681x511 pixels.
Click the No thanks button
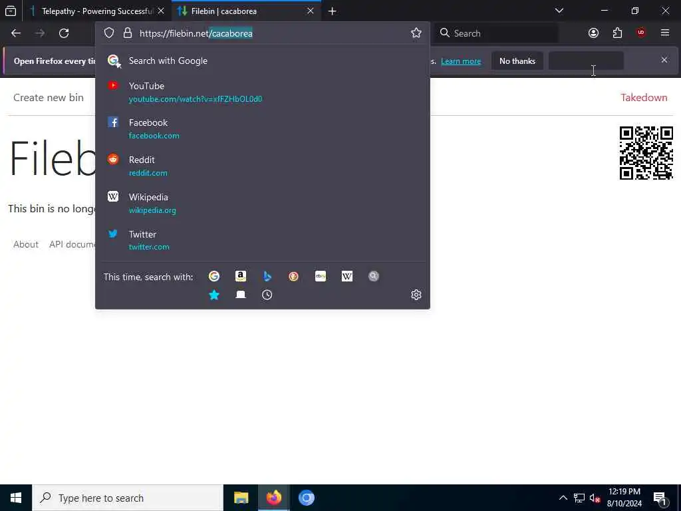tap(517, 61)
